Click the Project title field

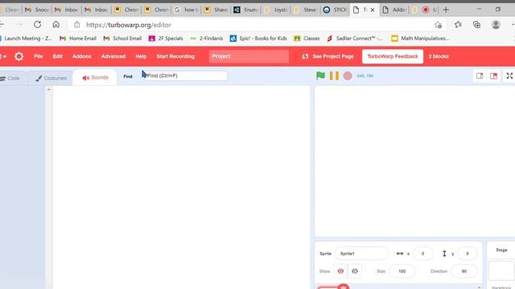click(249, 56)
